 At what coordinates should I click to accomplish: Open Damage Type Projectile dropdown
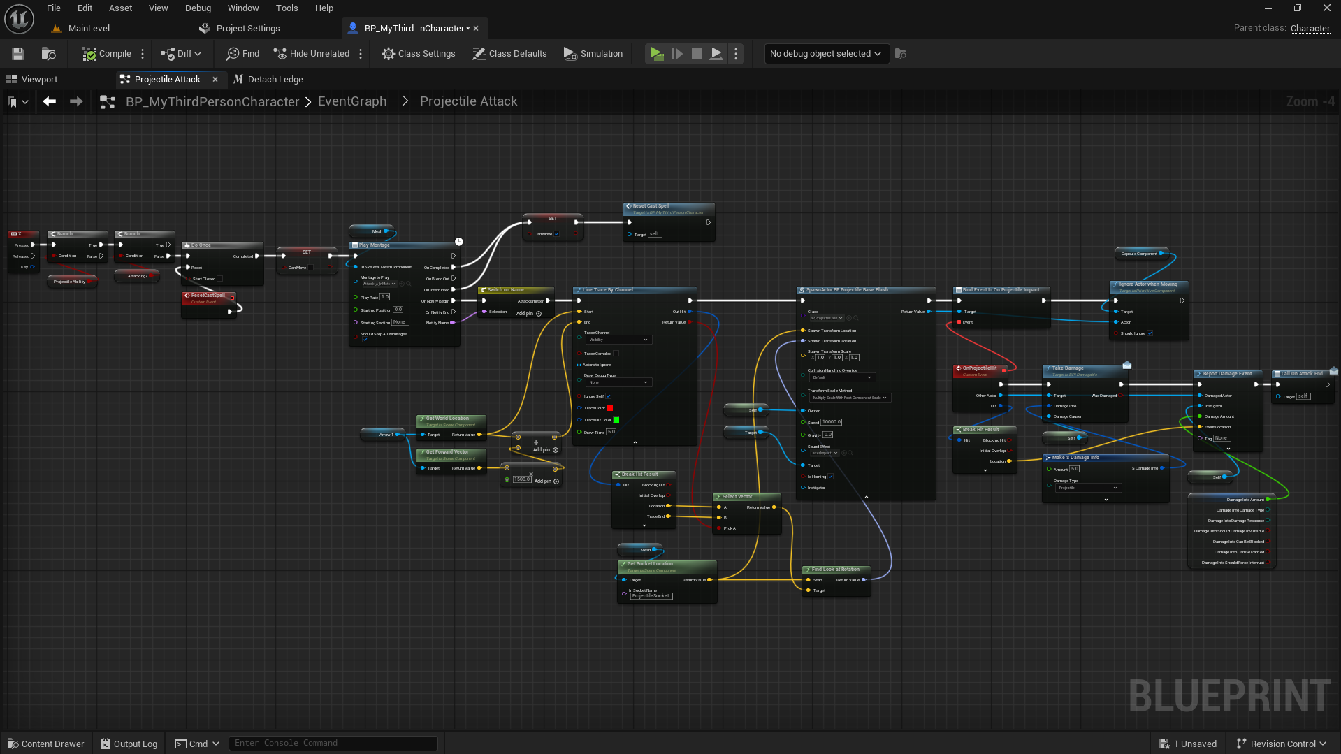[x=1087, y=488]
